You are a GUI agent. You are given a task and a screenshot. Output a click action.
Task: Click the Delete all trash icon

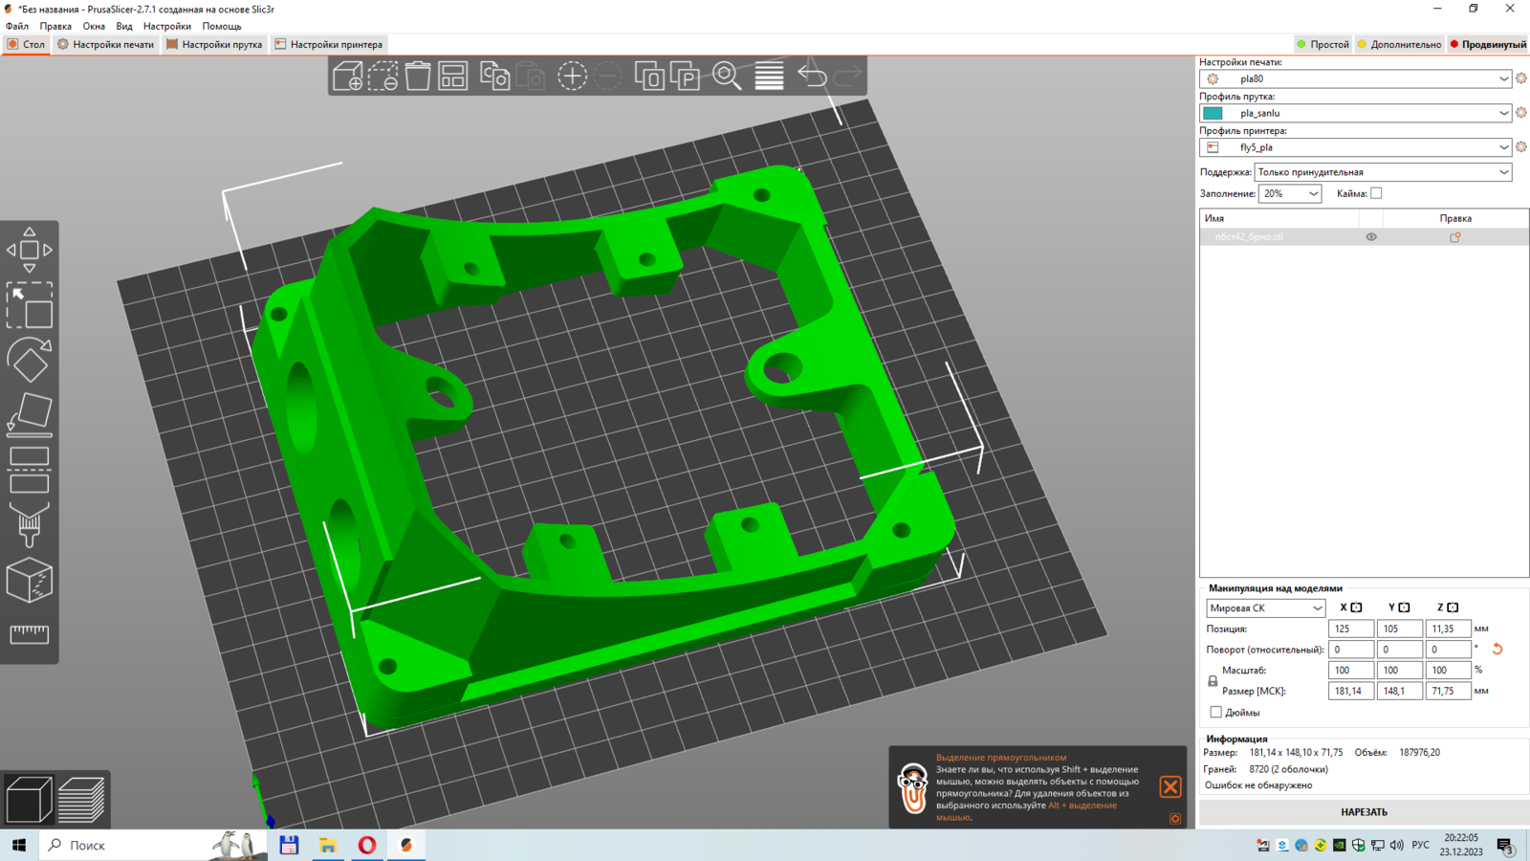(418, 76)
